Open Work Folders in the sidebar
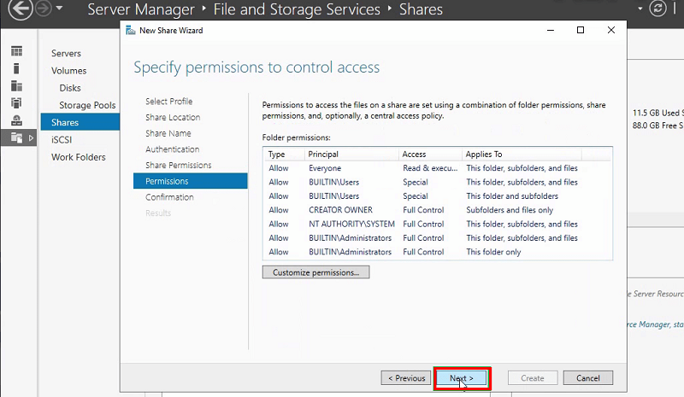 tap(78, 157)
